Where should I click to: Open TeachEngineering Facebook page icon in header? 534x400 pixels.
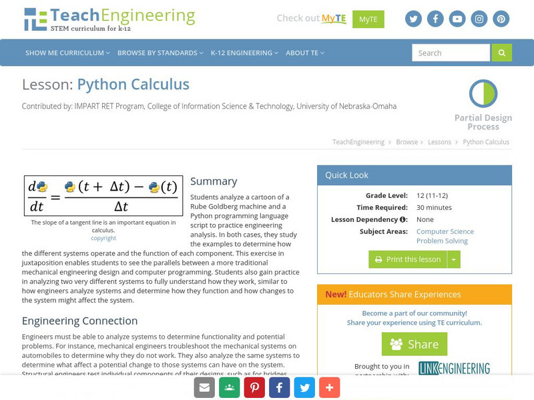(x=435, y=19)
